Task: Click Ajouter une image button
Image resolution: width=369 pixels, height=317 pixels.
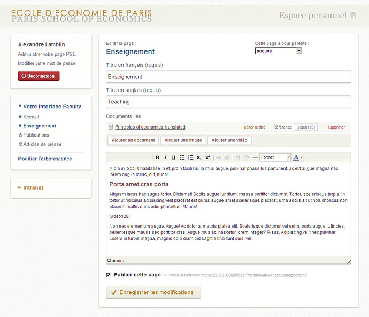Action: [183, 140]
